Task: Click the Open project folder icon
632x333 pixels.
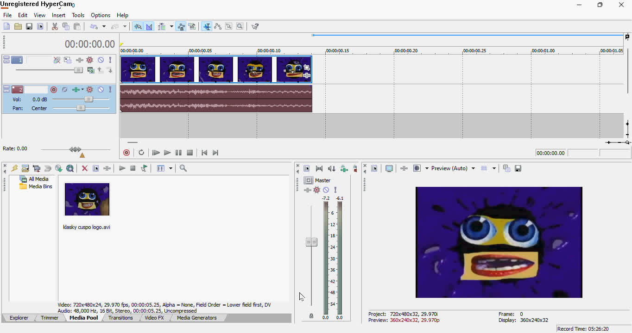Action: [18, 26]
